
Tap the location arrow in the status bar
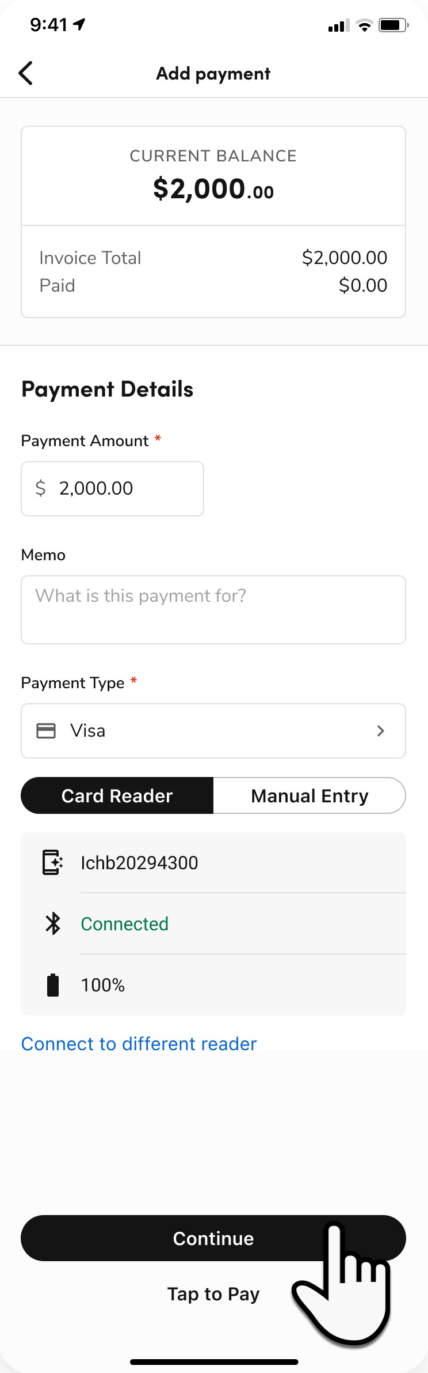click(x=78, y=24)
